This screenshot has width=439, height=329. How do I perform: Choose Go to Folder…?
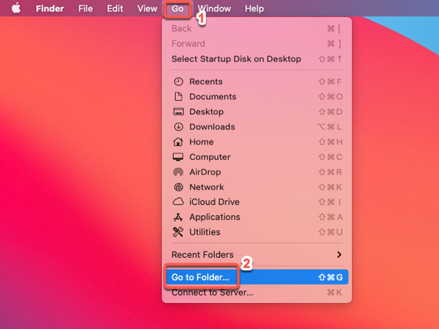(x=257, y=277)
